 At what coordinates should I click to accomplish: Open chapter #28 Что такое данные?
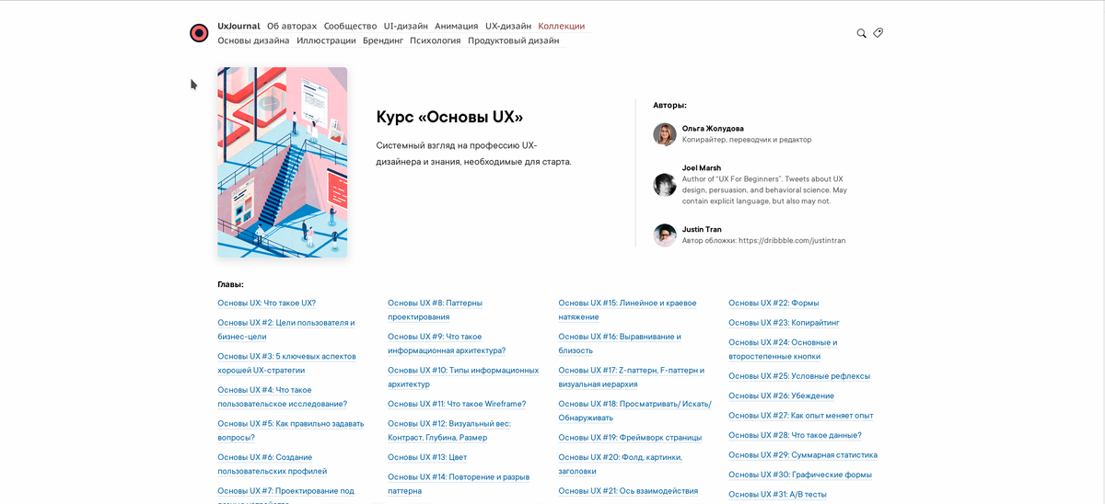[x=795, y=435]
